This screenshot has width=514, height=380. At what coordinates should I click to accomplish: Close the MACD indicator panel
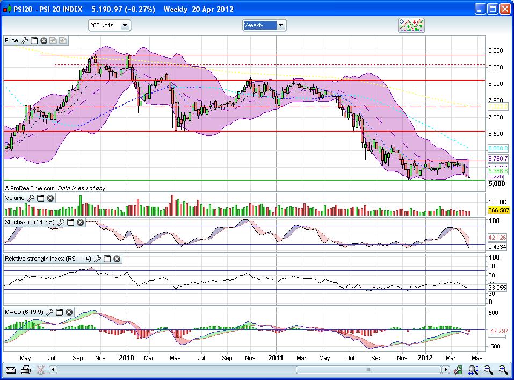pos(69,312)
